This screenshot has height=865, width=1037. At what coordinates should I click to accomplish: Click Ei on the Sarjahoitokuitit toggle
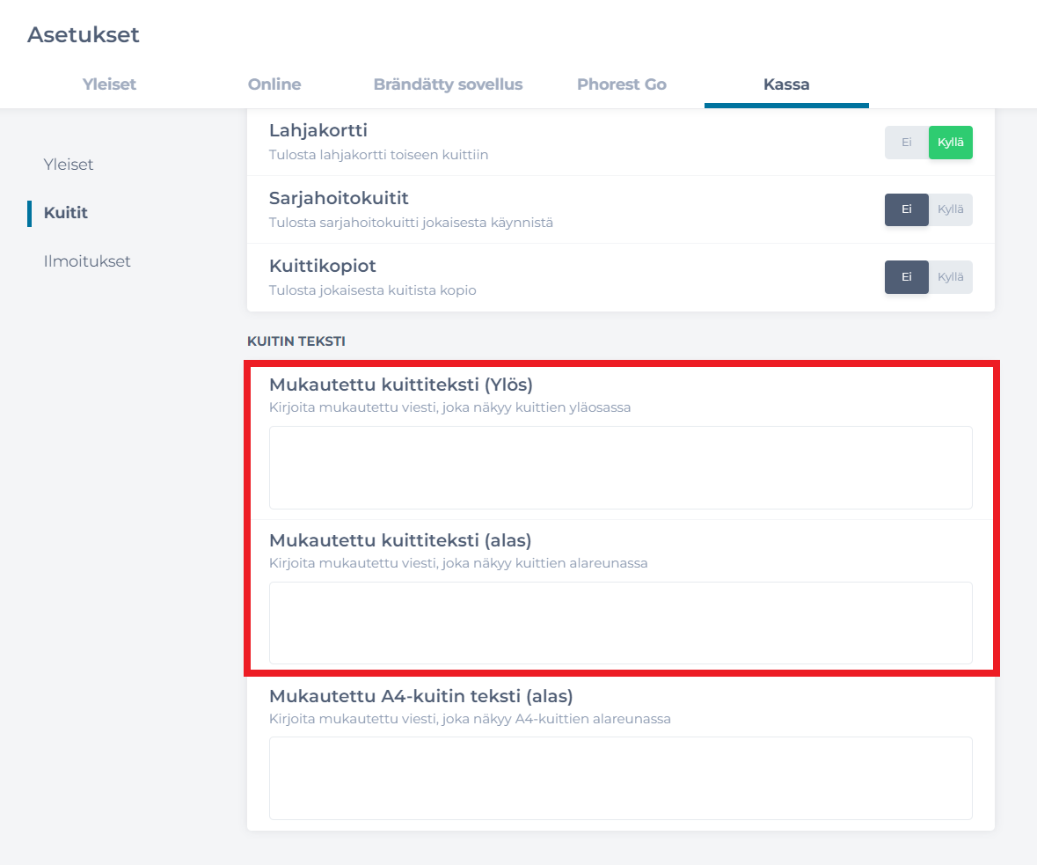pos(906,209)
